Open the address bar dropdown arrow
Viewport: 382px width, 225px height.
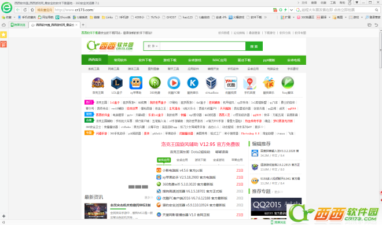tap(291, 10)
